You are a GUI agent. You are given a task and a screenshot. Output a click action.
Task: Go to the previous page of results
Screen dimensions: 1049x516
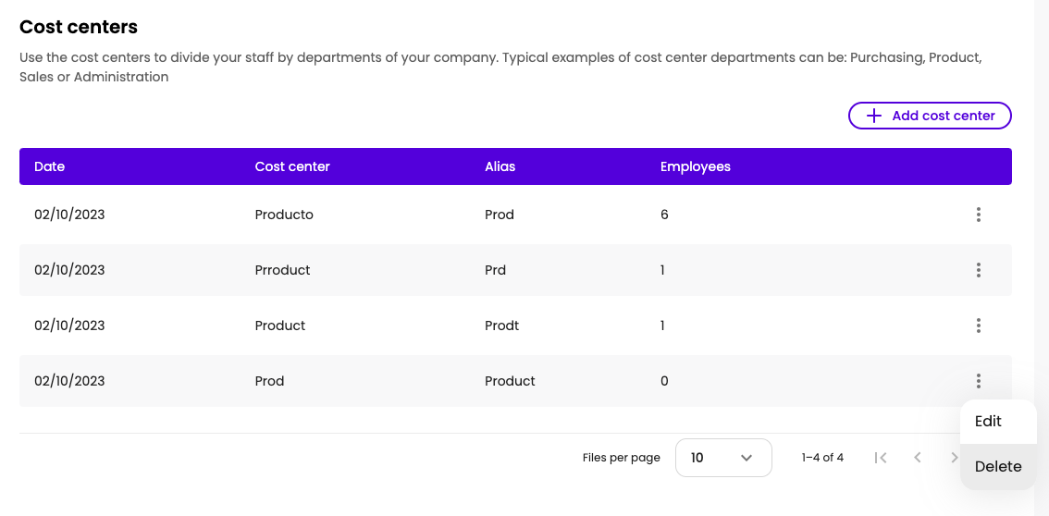point(918,458)
